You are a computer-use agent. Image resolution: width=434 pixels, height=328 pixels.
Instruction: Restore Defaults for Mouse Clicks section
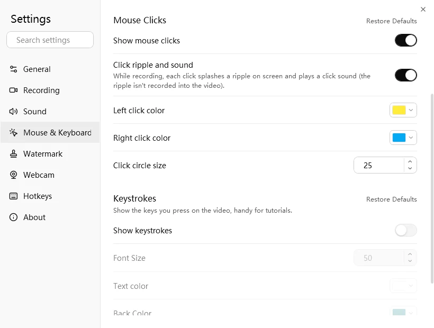[x=391, y=21]
